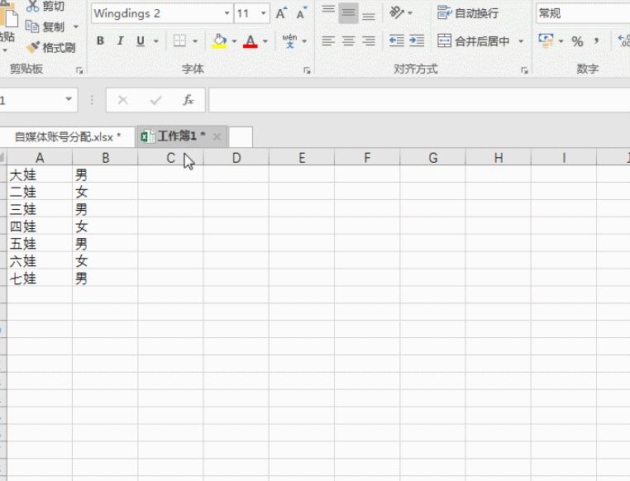Increase indent
Screen dimensions: 630x481
coord(417,40)
